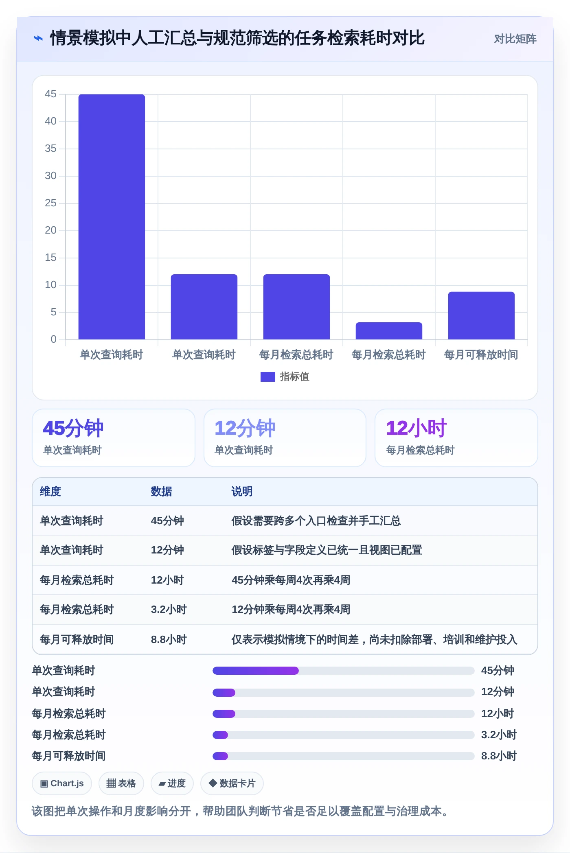Click the 对比矩阵 label in header

click(515, 39)
